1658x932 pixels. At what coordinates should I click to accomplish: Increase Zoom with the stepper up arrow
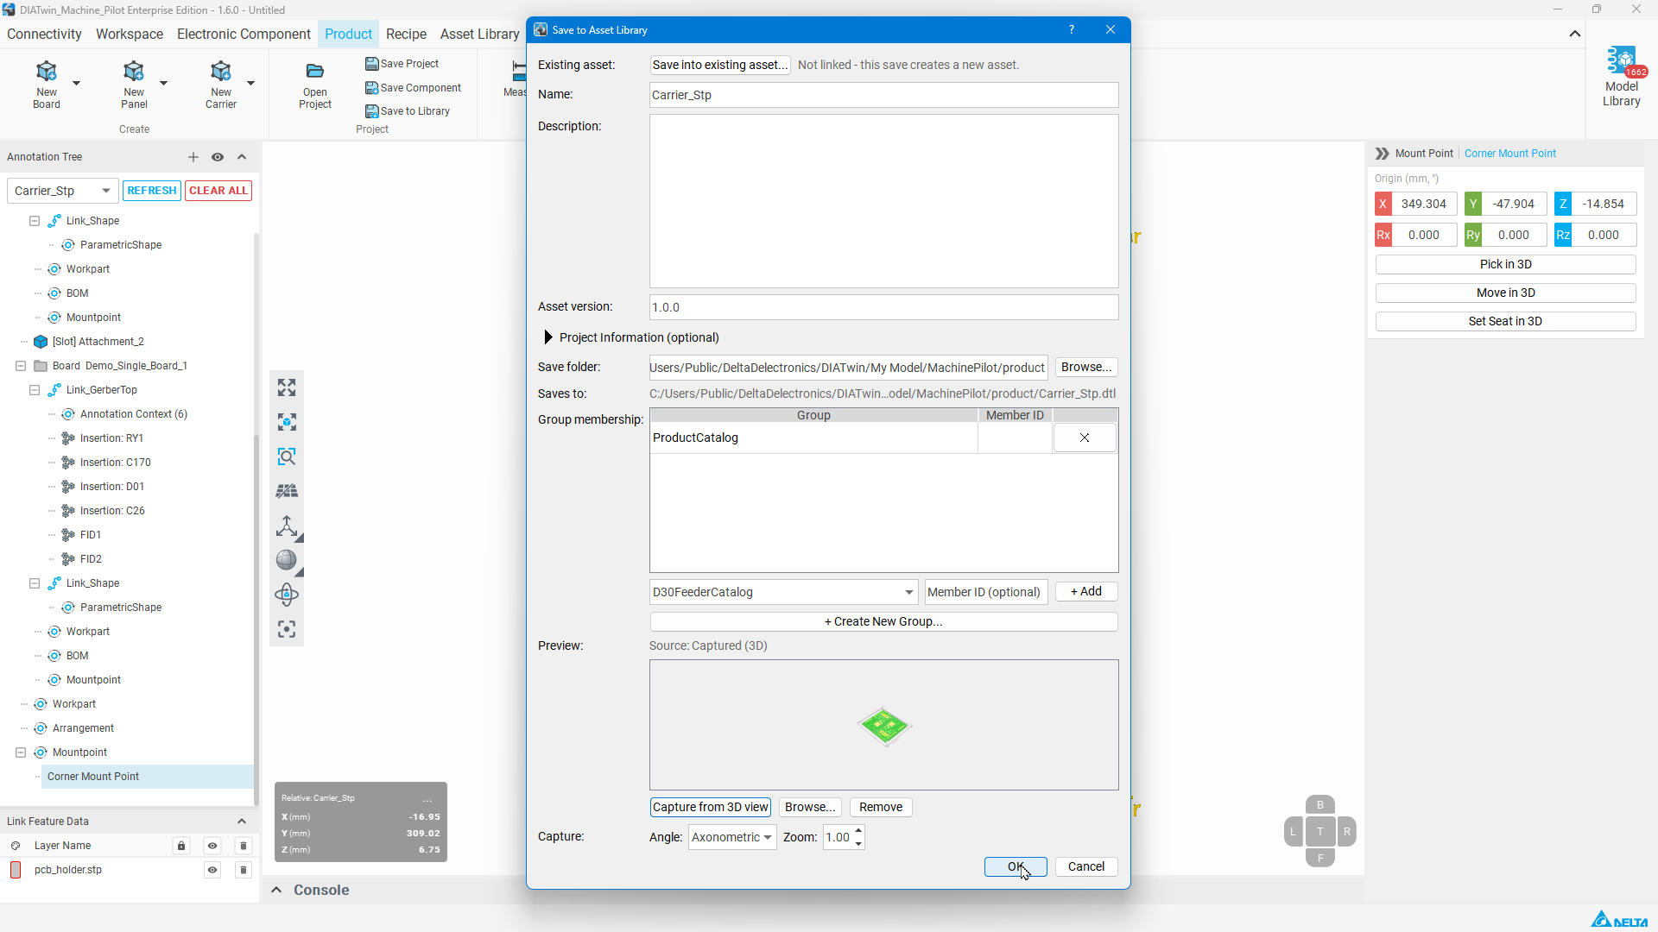click(x=858, y=831)
